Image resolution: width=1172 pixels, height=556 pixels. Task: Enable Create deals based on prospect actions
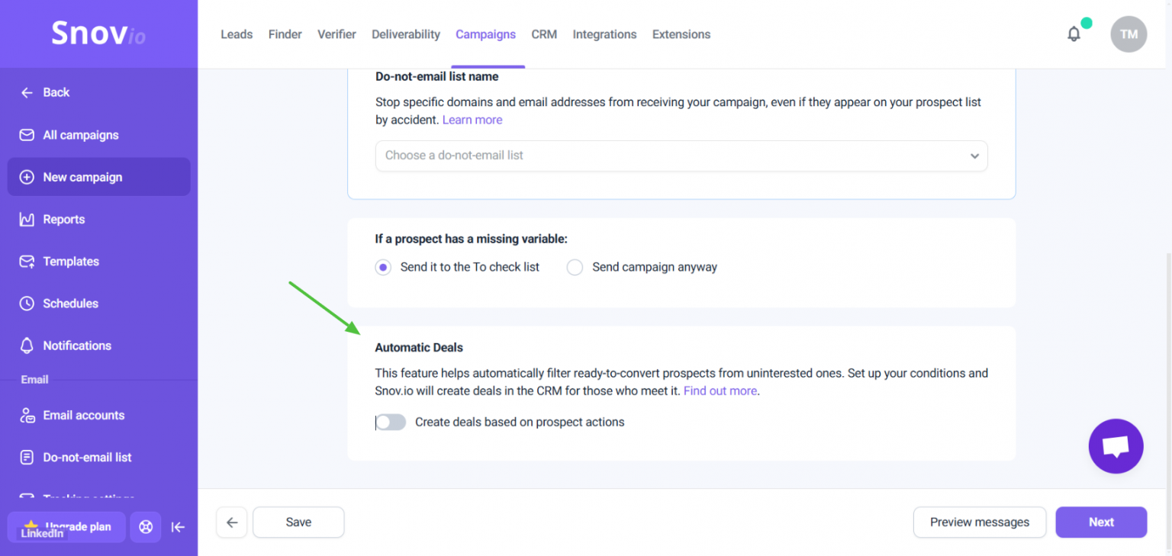pyautogui.click(x=391, y=423)
